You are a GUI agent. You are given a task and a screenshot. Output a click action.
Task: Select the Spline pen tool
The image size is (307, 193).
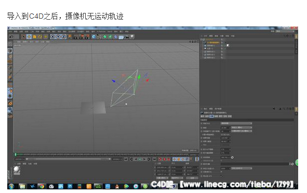pyautogui.click(x=99, y=37)
